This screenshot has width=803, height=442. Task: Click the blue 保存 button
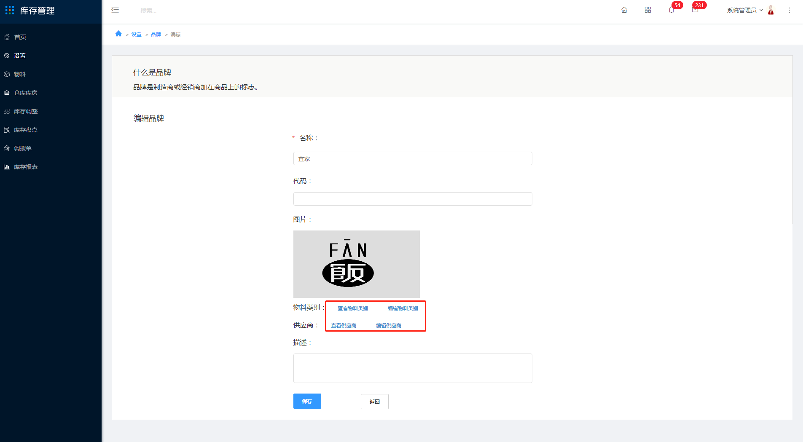307,401
